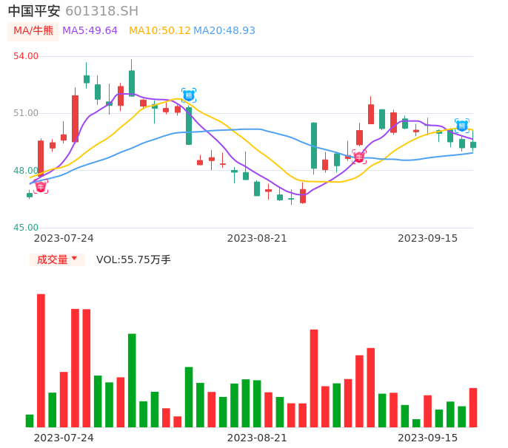Click the 51.00 price axis label

[x=26, y=113]
